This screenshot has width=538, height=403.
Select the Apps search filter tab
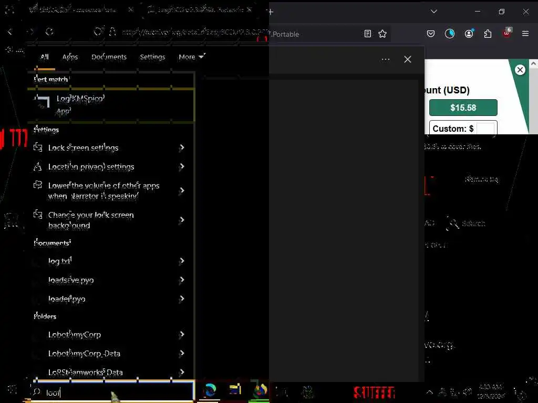tap(70, 57)
